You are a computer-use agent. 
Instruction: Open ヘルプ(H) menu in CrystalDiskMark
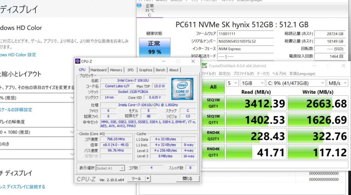click(x=279, y=74)
